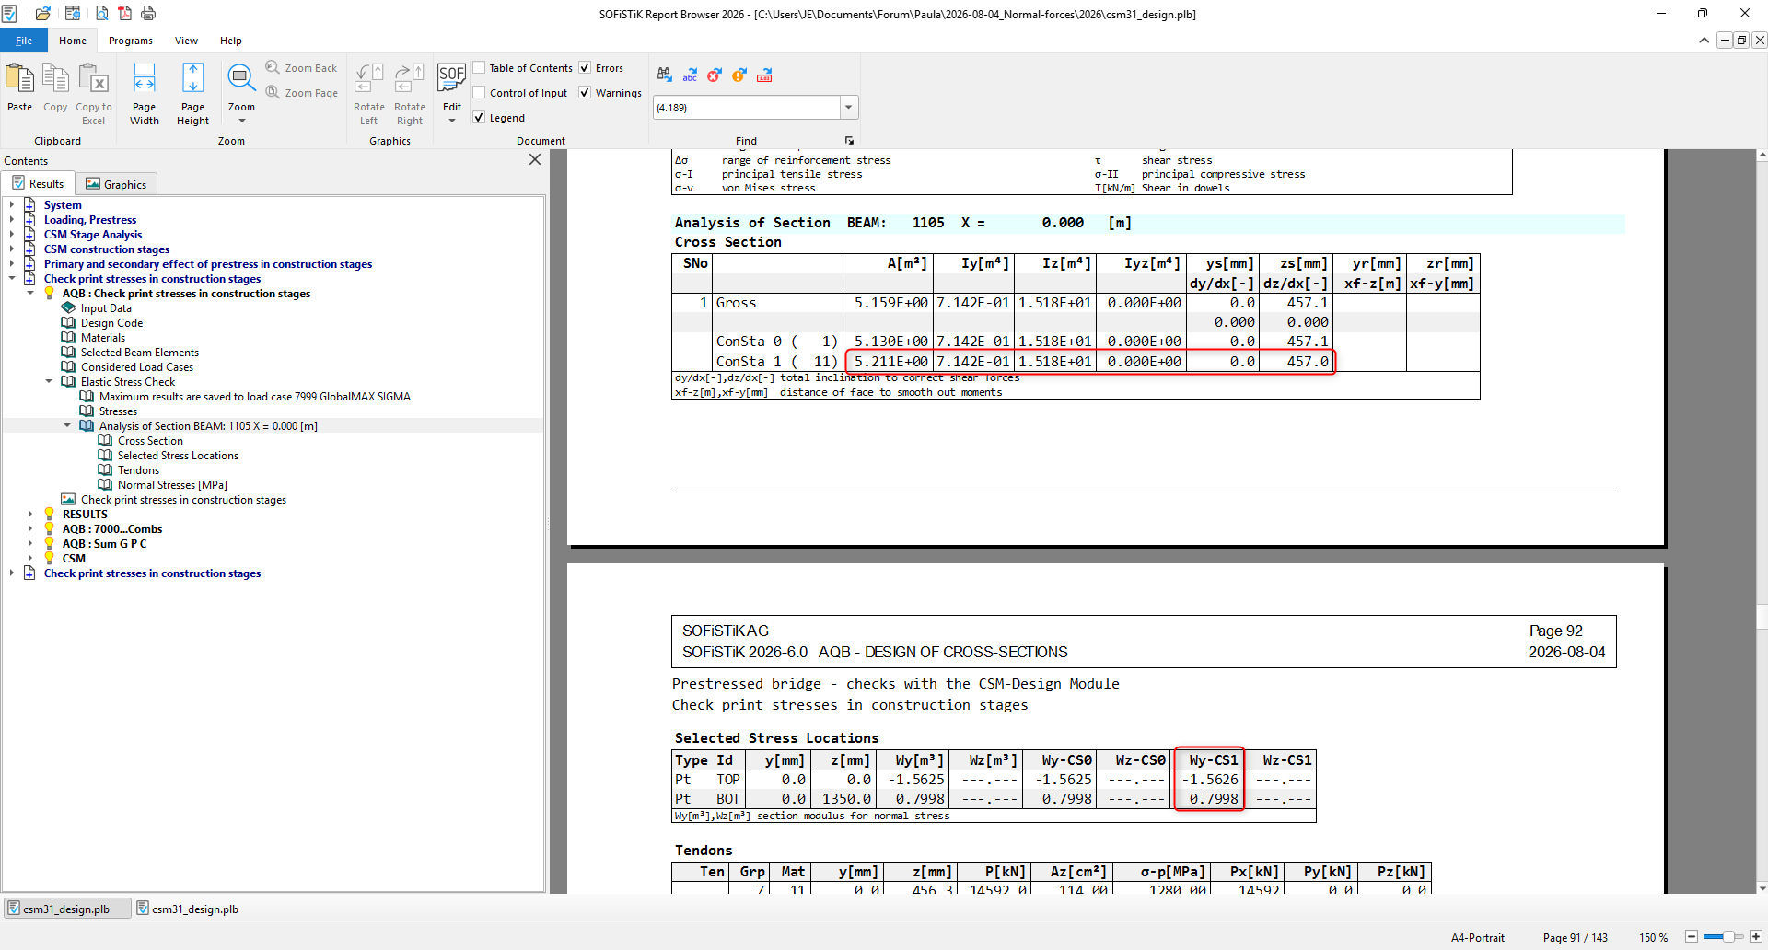
Task: Collapse the Elastic Stress Check node
Action: [49, 382]
